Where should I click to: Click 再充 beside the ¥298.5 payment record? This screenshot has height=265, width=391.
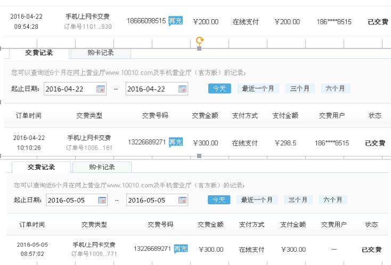click(175, 142)
